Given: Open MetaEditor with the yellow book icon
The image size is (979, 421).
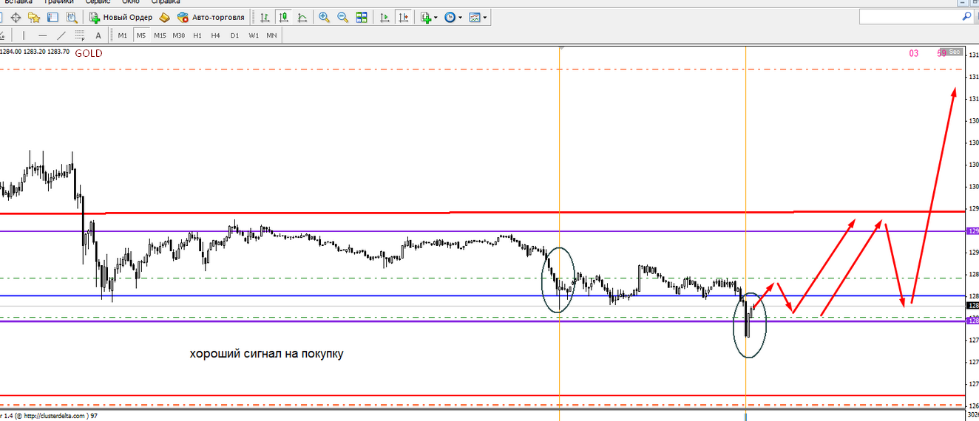Looking at the screenshot, I should pyautogui.click(x=164, y=17).
